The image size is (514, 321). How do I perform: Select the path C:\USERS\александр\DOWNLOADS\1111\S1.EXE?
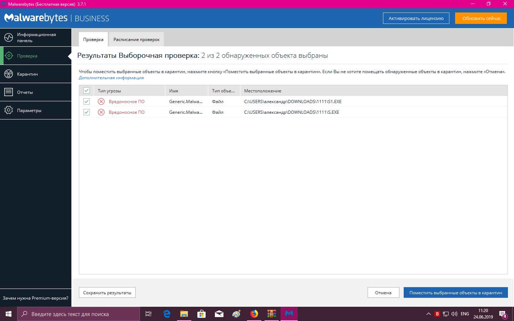(x=293, y=101)
